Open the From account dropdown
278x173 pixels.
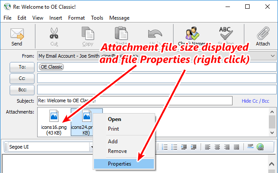(x=273, y=56)
